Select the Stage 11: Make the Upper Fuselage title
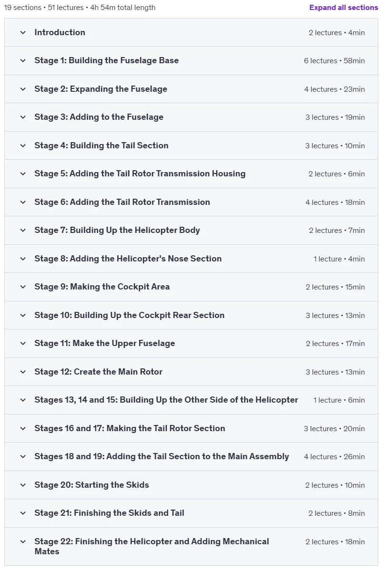 coord(105,343)
